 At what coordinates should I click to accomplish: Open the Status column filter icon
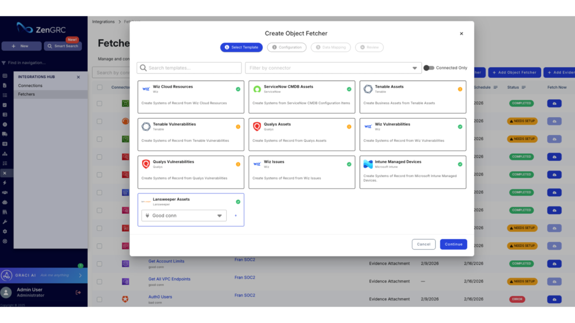coord(523,87)
